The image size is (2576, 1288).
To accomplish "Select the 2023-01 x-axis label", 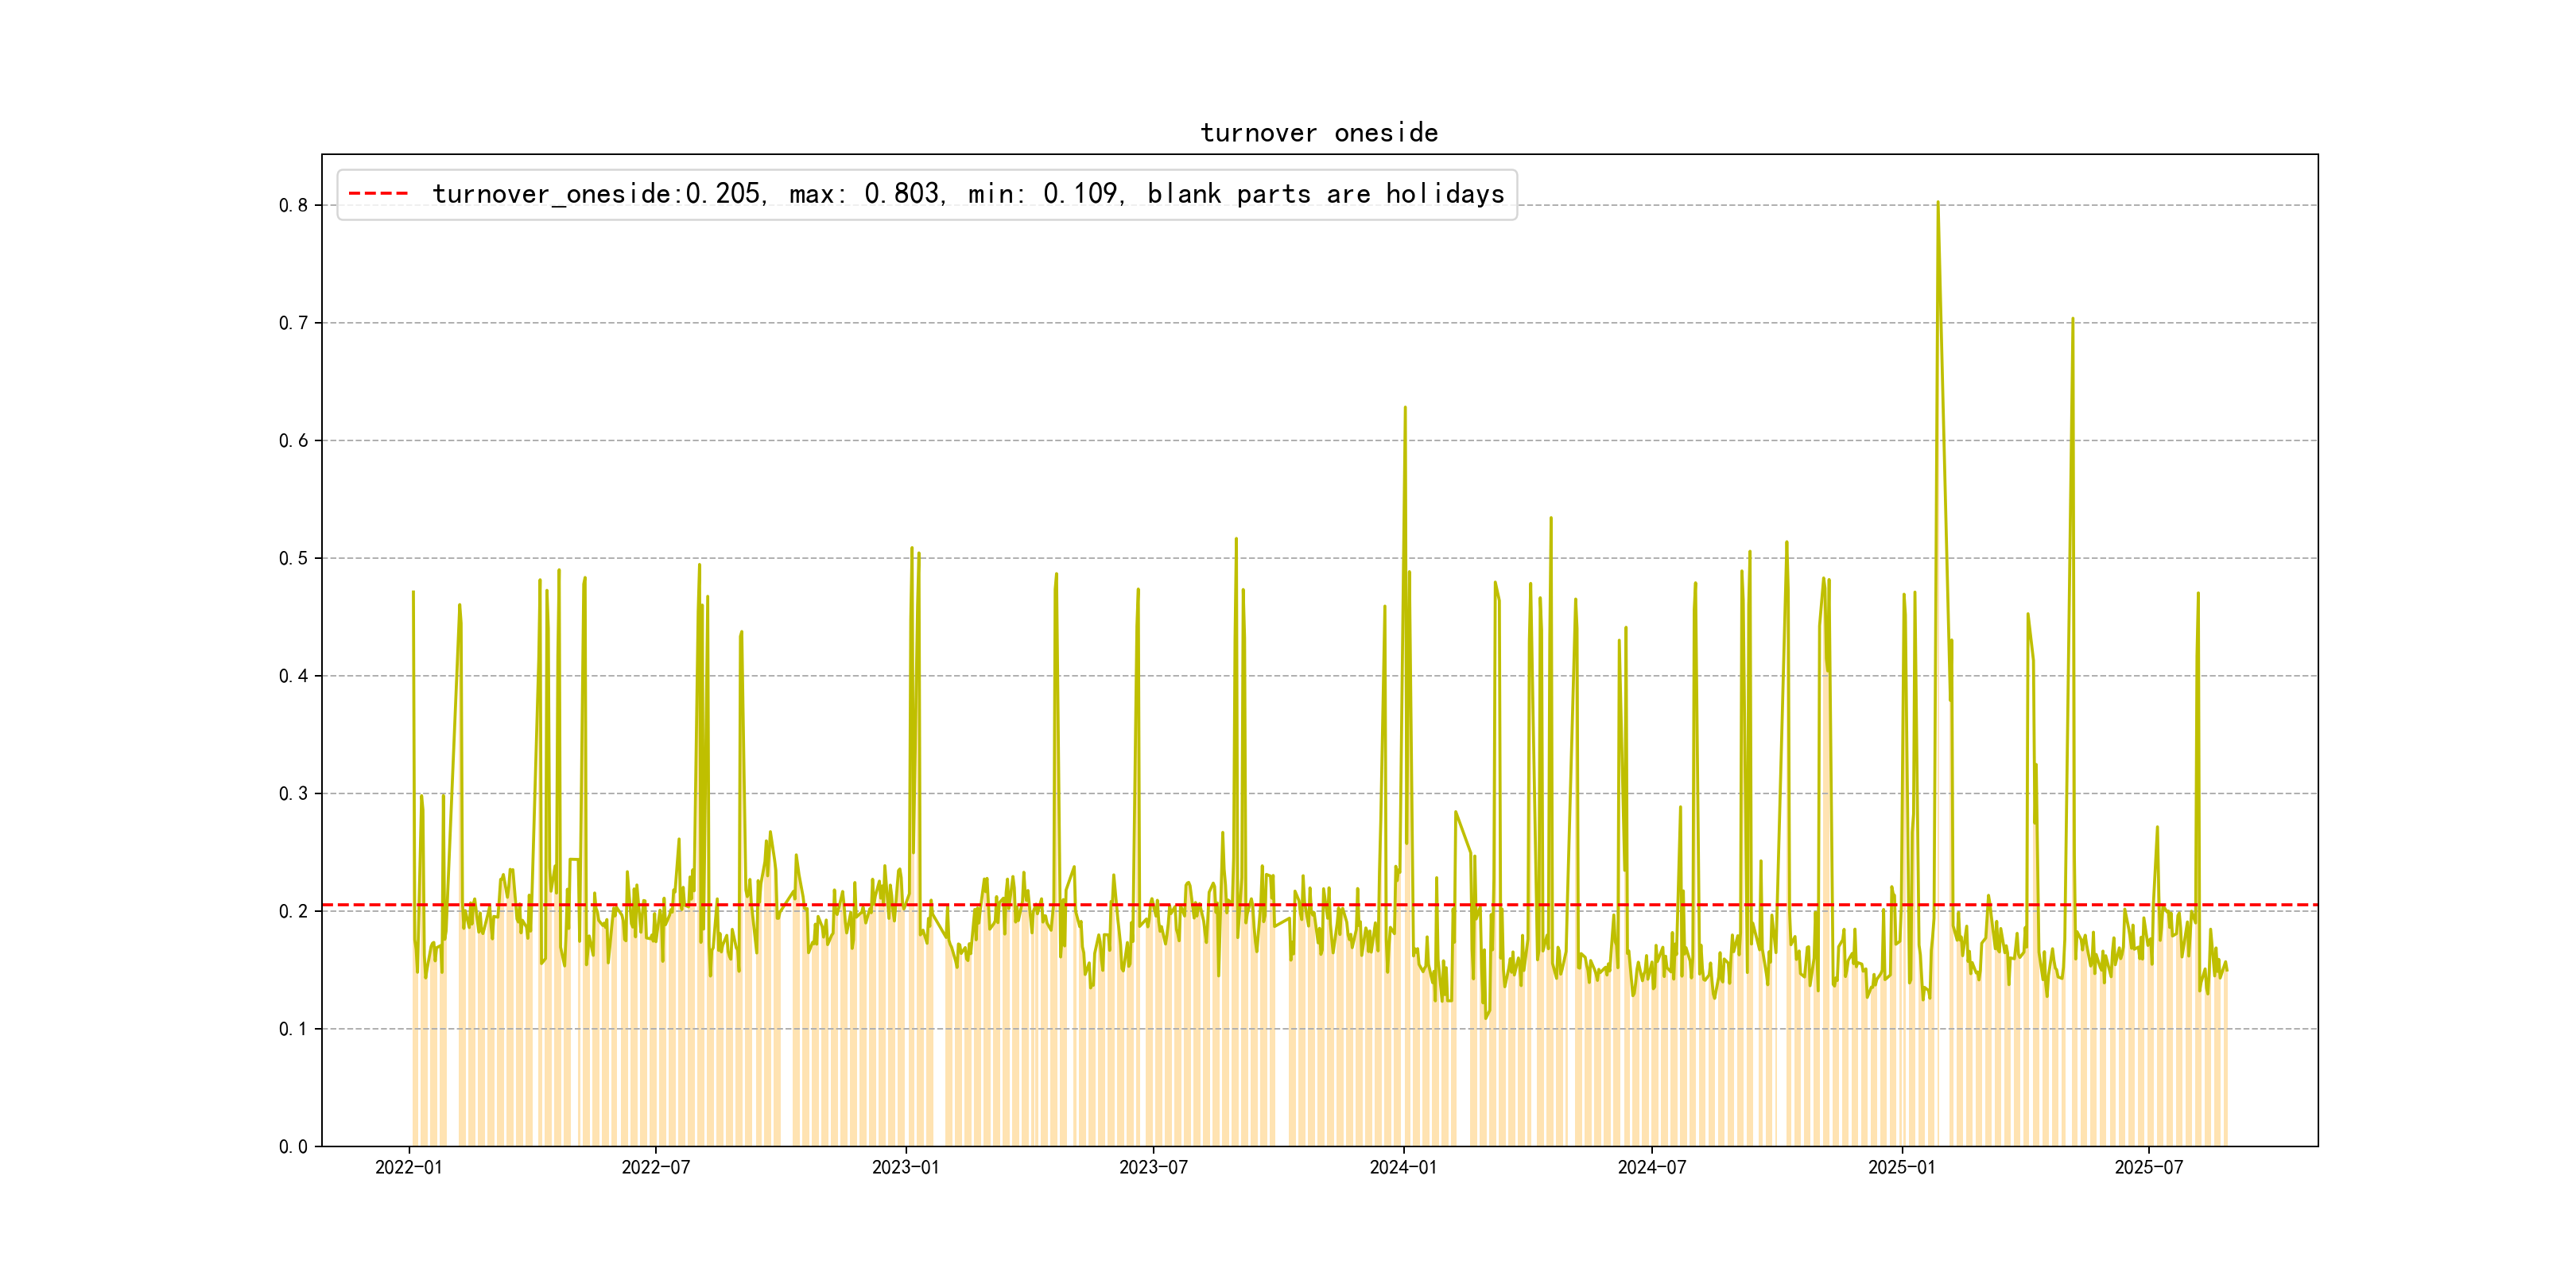I will point(905,1168).
